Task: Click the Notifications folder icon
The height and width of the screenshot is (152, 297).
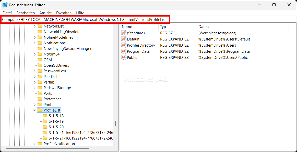Action: 40,43
